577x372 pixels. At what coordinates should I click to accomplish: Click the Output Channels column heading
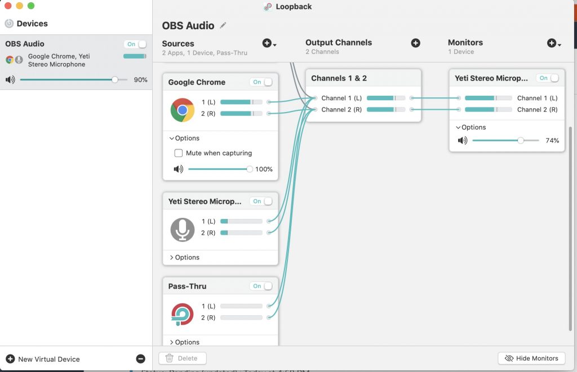point(339,42)
